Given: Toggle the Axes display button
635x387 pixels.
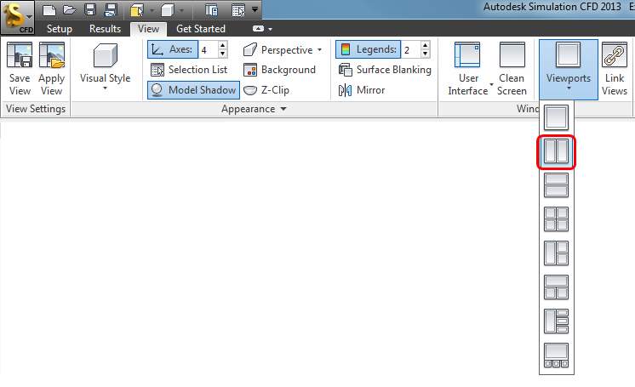Looking at the screenshot, I should point(173,49).
